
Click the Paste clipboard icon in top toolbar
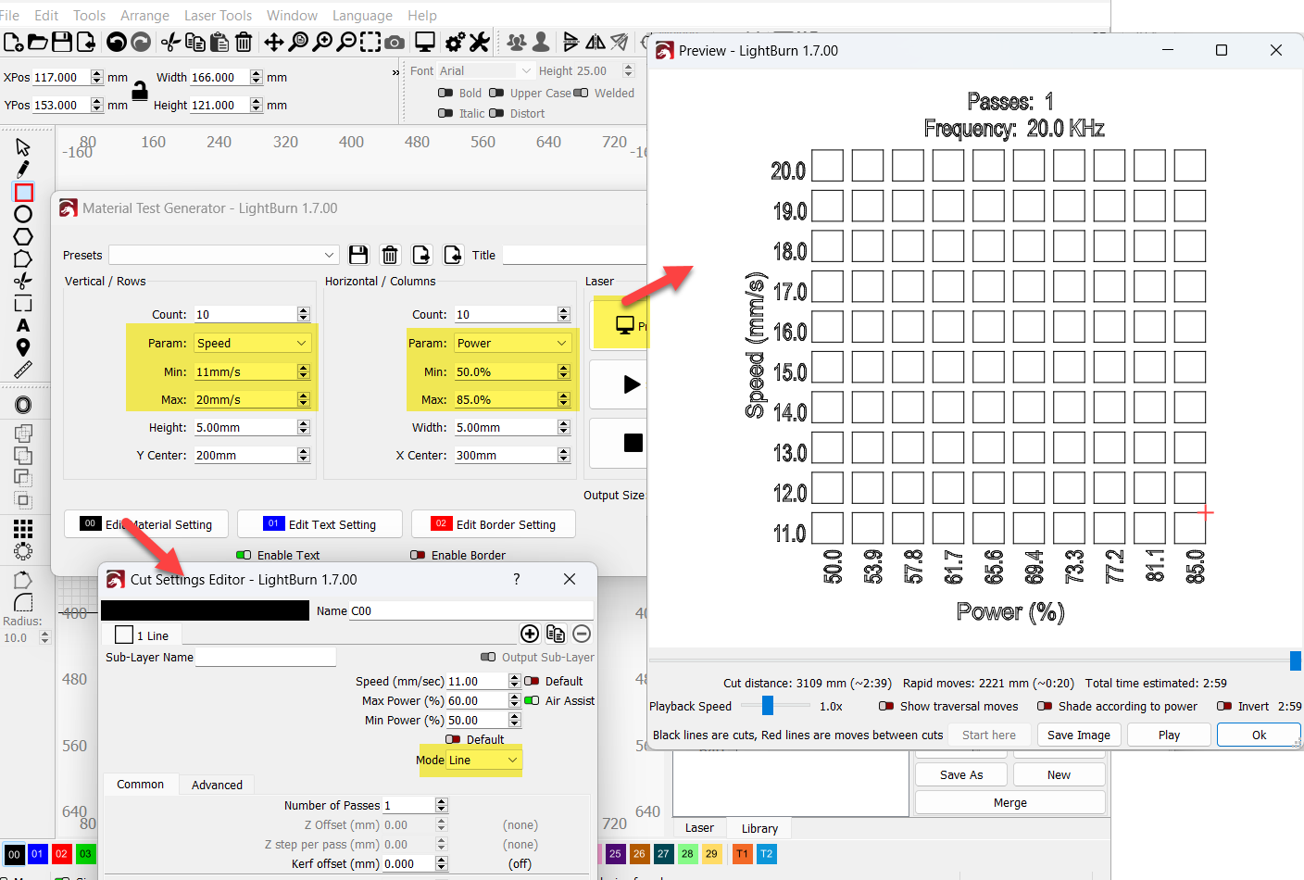pyautogui.click(x=219, y=42)
